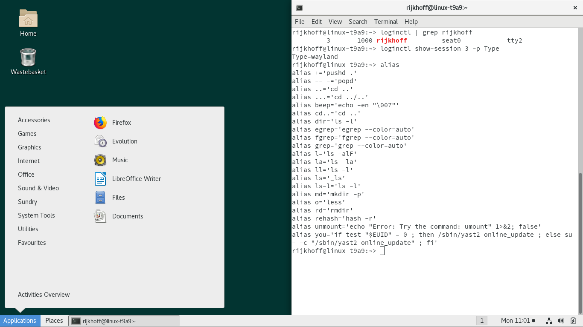Viewport: 583px width, 327px height.
Task: Launch the Evolution mail app icon
Action: [x=100, y=141]
